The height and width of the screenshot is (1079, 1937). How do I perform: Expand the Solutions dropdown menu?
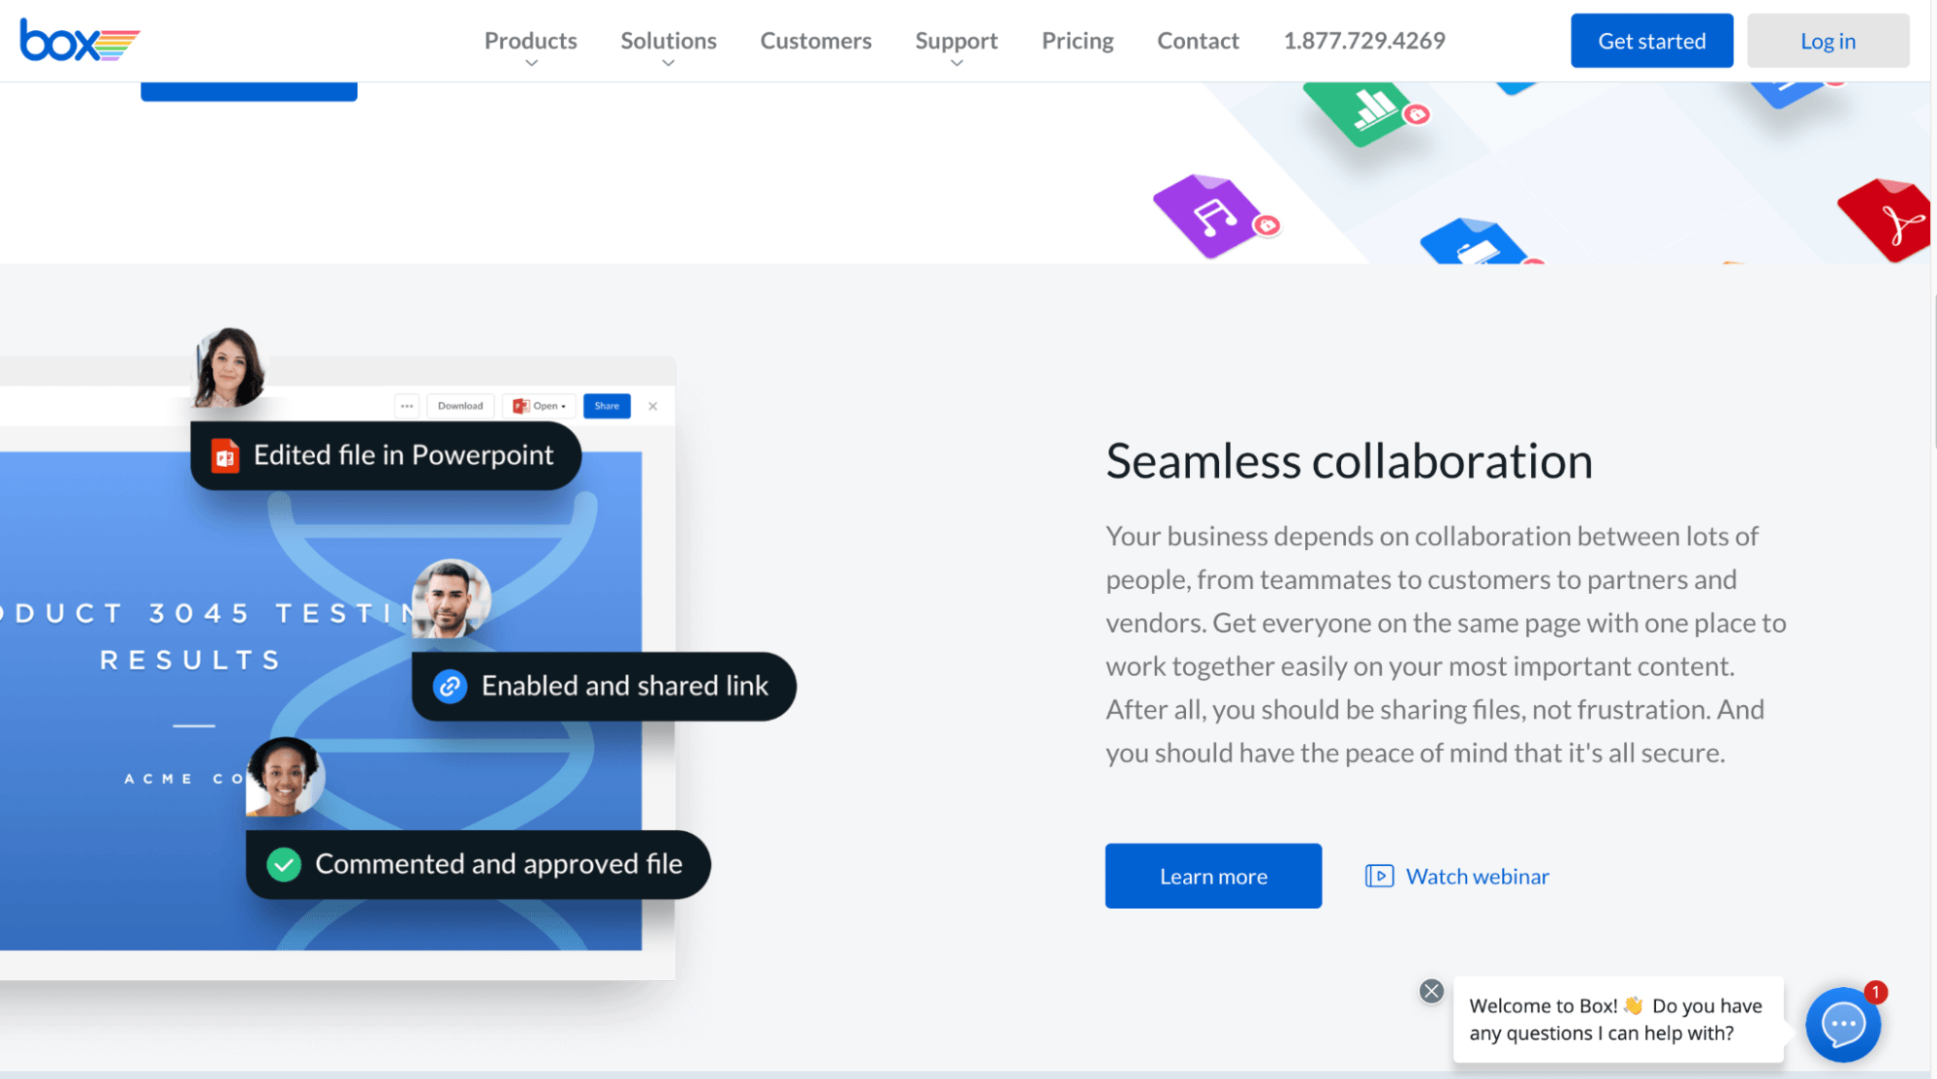[668, 40]
